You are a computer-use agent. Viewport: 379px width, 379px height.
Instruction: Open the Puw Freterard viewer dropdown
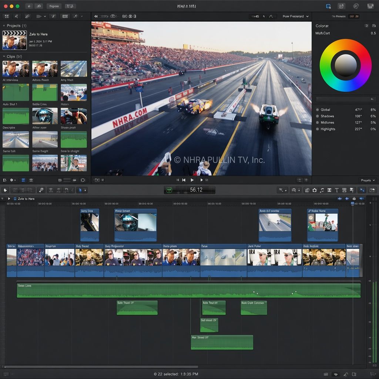(295, 16)
